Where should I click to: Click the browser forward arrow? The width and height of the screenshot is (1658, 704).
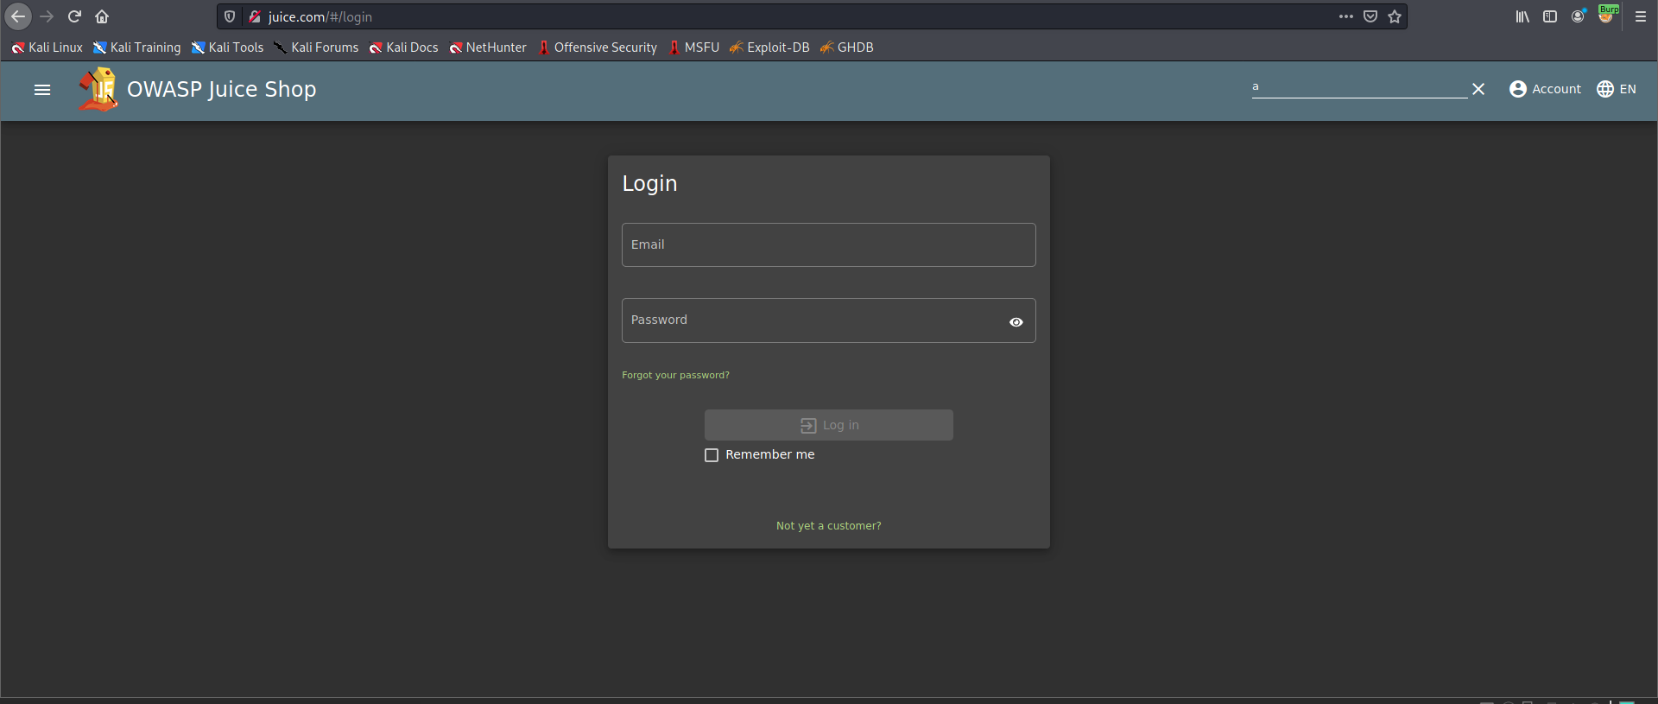(47, 16)
